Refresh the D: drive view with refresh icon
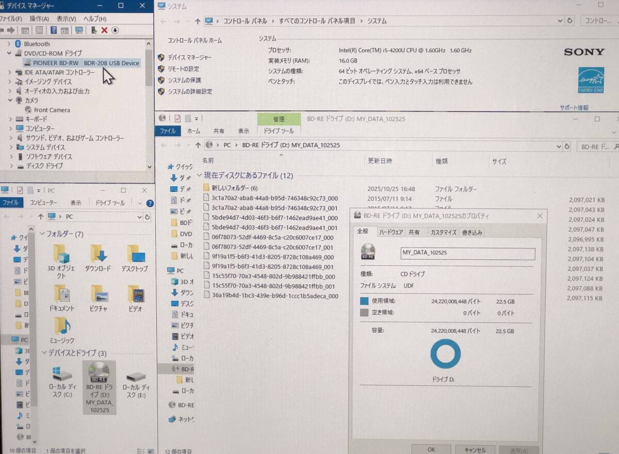The height and width of the screenshot is (454, 619). 566,146
